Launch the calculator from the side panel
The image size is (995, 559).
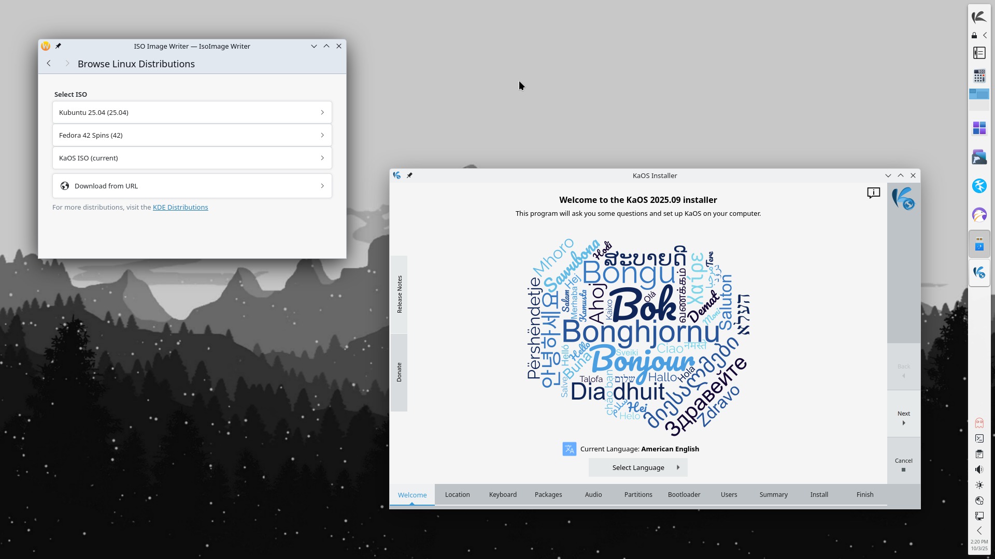click(979, 77)
